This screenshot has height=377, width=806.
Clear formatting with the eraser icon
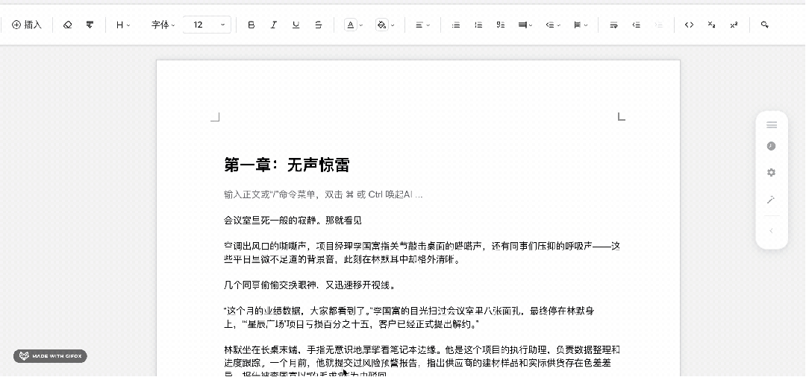pos(67,25)
